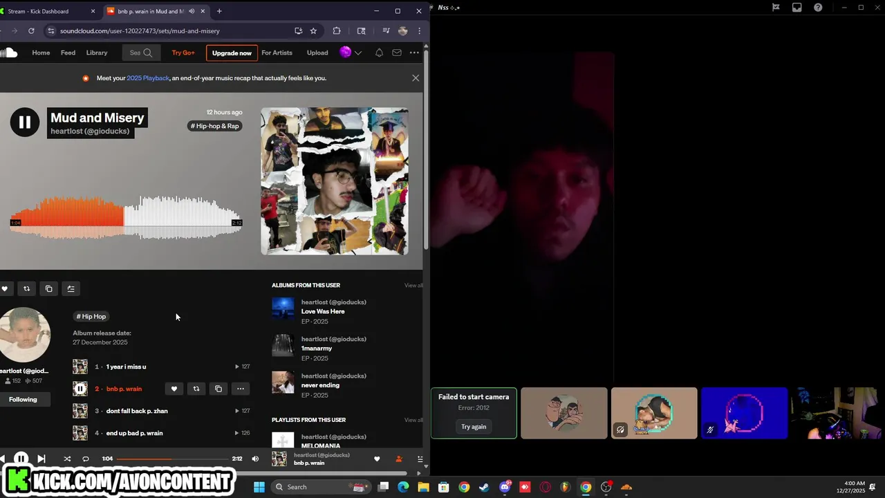Image resolution: width=885 pixels, height=498 pixels.
Task: Try again to start camera in Discord
Action: point(474,427)
